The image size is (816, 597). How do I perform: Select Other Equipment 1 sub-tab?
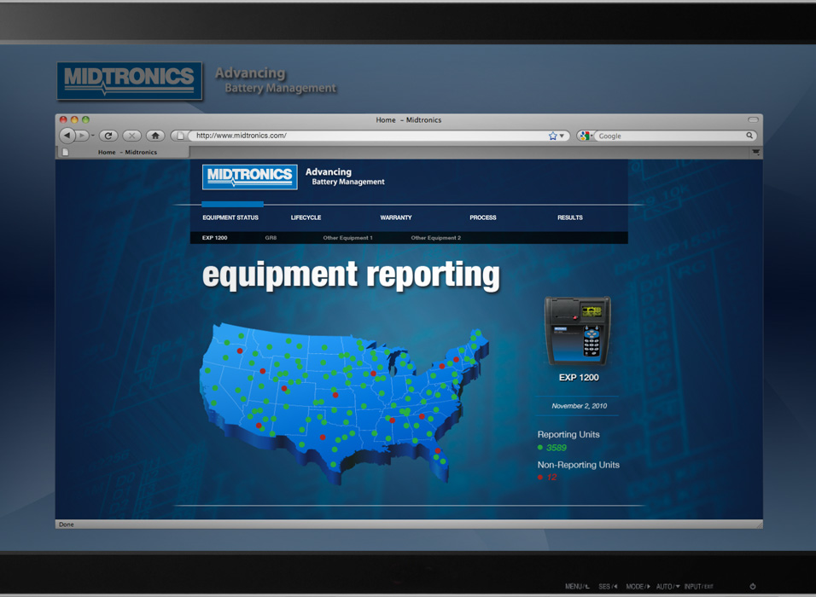click(347, 238)
